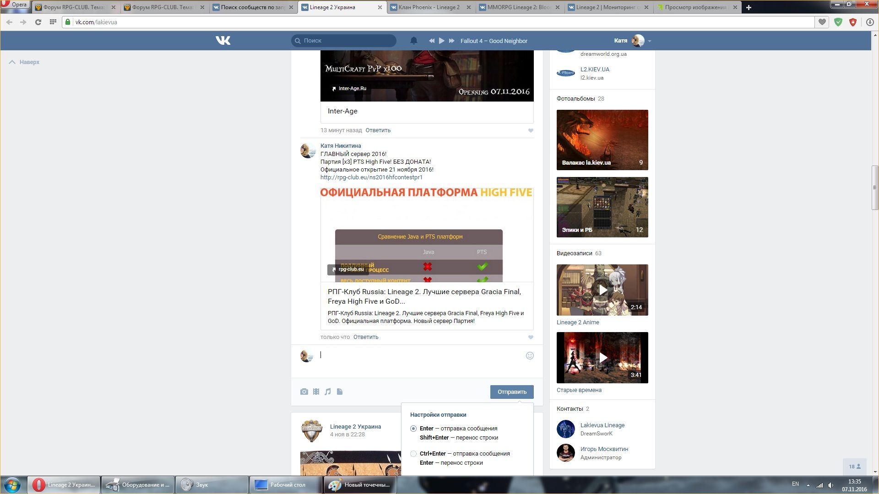Skip to next track in the header player

pos(452,41)
